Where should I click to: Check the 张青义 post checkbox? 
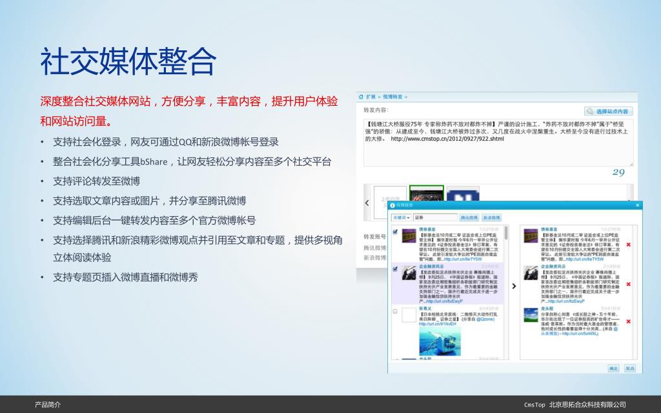(395, 312)
